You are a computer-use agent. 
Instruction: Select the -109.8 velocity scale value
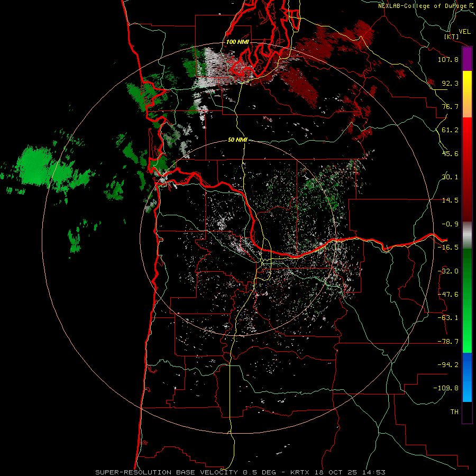pos(446,388)
